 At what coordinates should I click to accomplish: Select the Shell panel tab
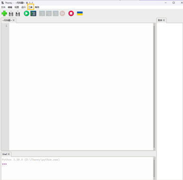[5, 154]
